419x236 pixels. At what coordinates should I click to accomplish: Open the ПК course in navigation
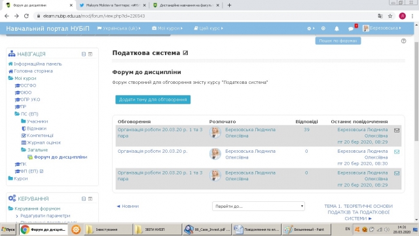click(x=24, y=165)
